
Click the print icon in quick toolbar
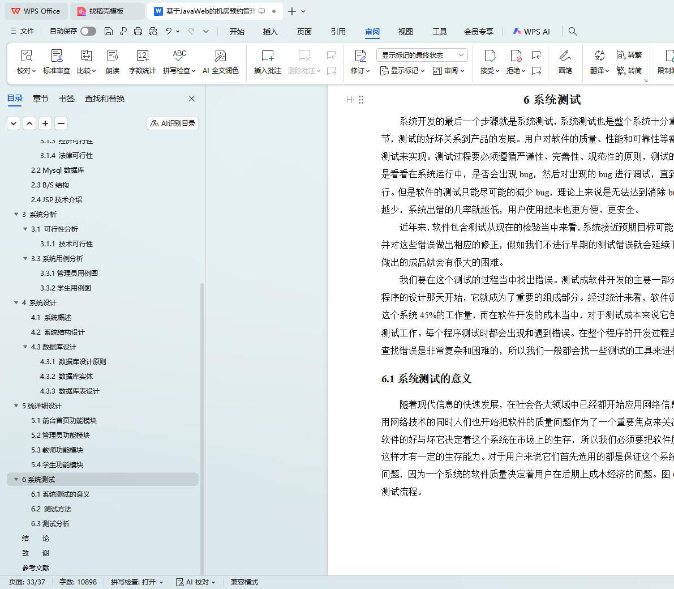pos(138,31)
